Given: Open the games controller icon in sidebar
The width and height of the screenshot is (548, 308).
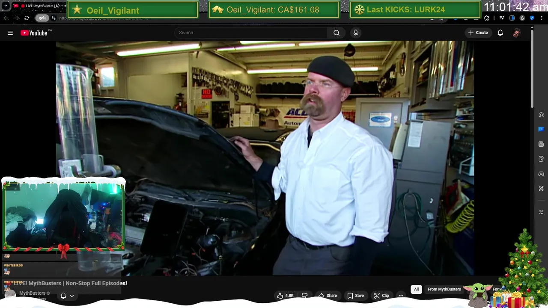Looking at the screenshot, I should 541,174.
